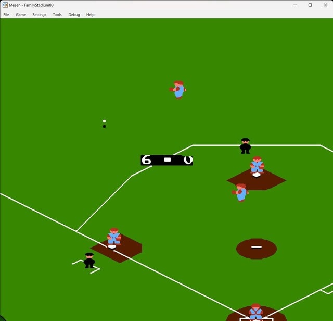Open the Game menu
The height and width of the screenshot is (321, 333).
point(21,15)
